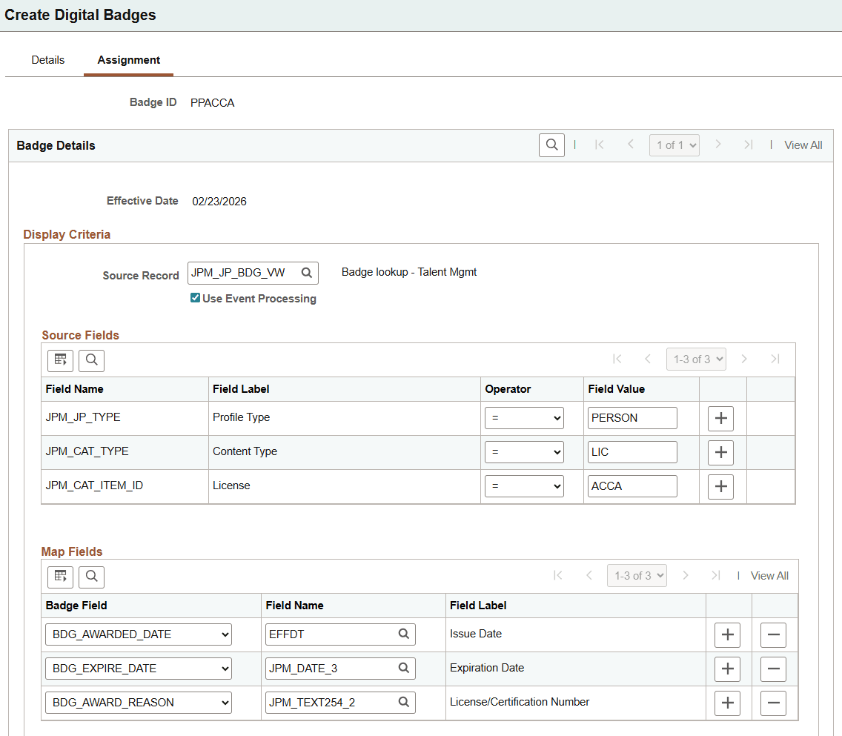
Task: Select the Assignment tab
Action: [128, 60]
